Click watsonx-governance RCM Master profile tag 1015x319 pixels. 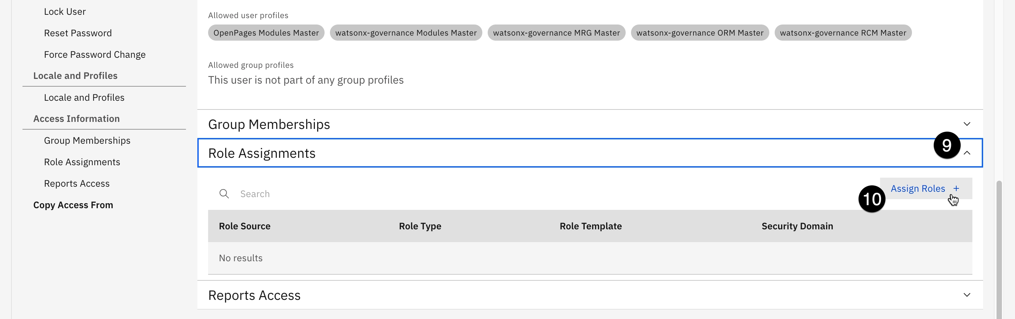[x=843, y=33]
